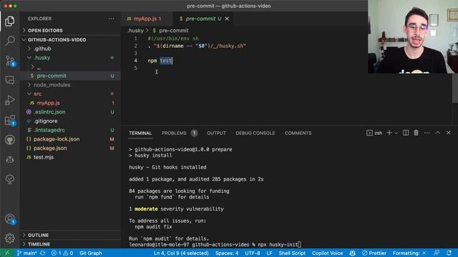Screen dimensions: 458x257
Task: Switch to the Debug Console tab
Action: click(x=255, y=133)
